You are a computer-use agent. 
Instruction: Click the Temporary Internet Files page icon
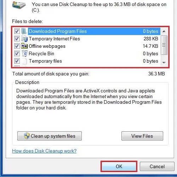[x=24, y=39]
